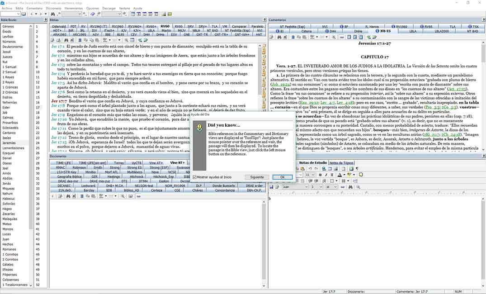This screenshot has width=486, height=294.
Task: Click the zoom magnifier icon in Biblias toolbar
Action: (x=126, y=40)
